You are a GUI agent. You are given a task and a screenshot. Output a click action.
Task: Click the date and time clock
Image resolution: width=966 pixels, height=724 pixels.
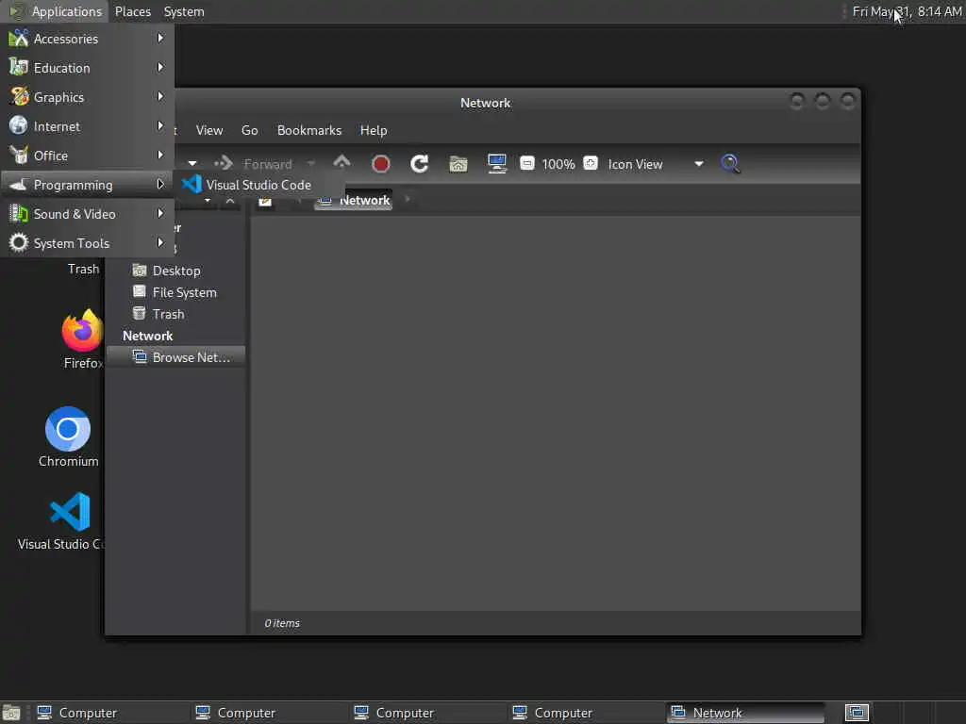[907, 11]
